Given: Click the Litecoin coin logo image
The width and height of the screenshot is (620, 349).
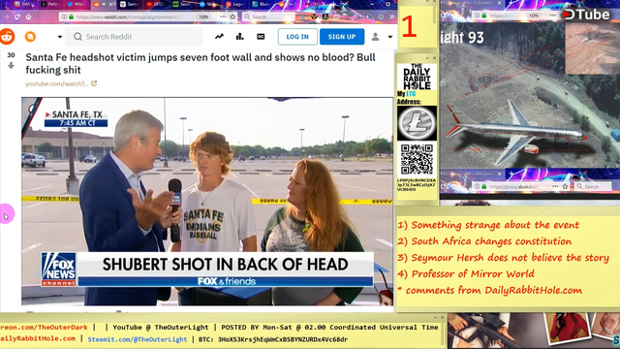Looking at the screenshot, I should coord(417,123).
